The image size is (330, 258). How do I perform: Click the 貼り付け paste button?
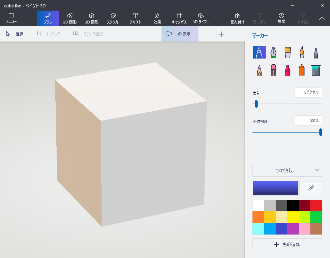[x=238, y=18]
